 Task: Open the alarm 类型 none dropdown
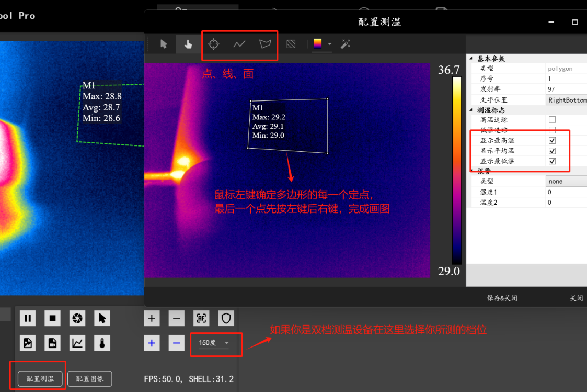(x=566, y=181)
